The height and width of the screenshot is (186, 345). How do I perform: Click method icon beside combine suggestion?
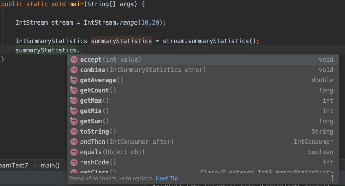(x=74, y=70)
